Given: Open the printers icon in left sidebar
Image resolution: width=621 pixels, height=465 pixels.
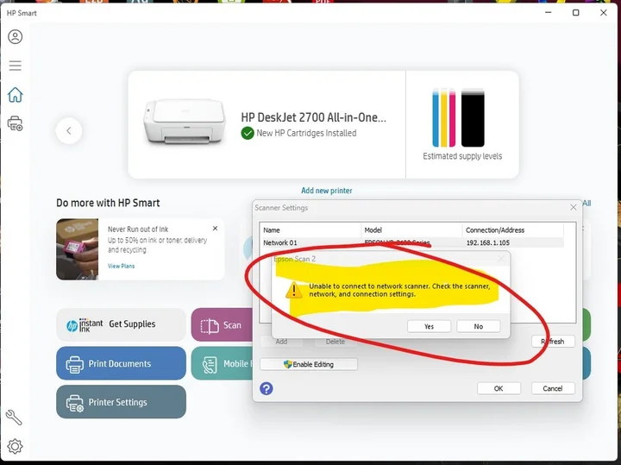Looking at the screenshot, I should pyautogui.click(x=15, y=123).
